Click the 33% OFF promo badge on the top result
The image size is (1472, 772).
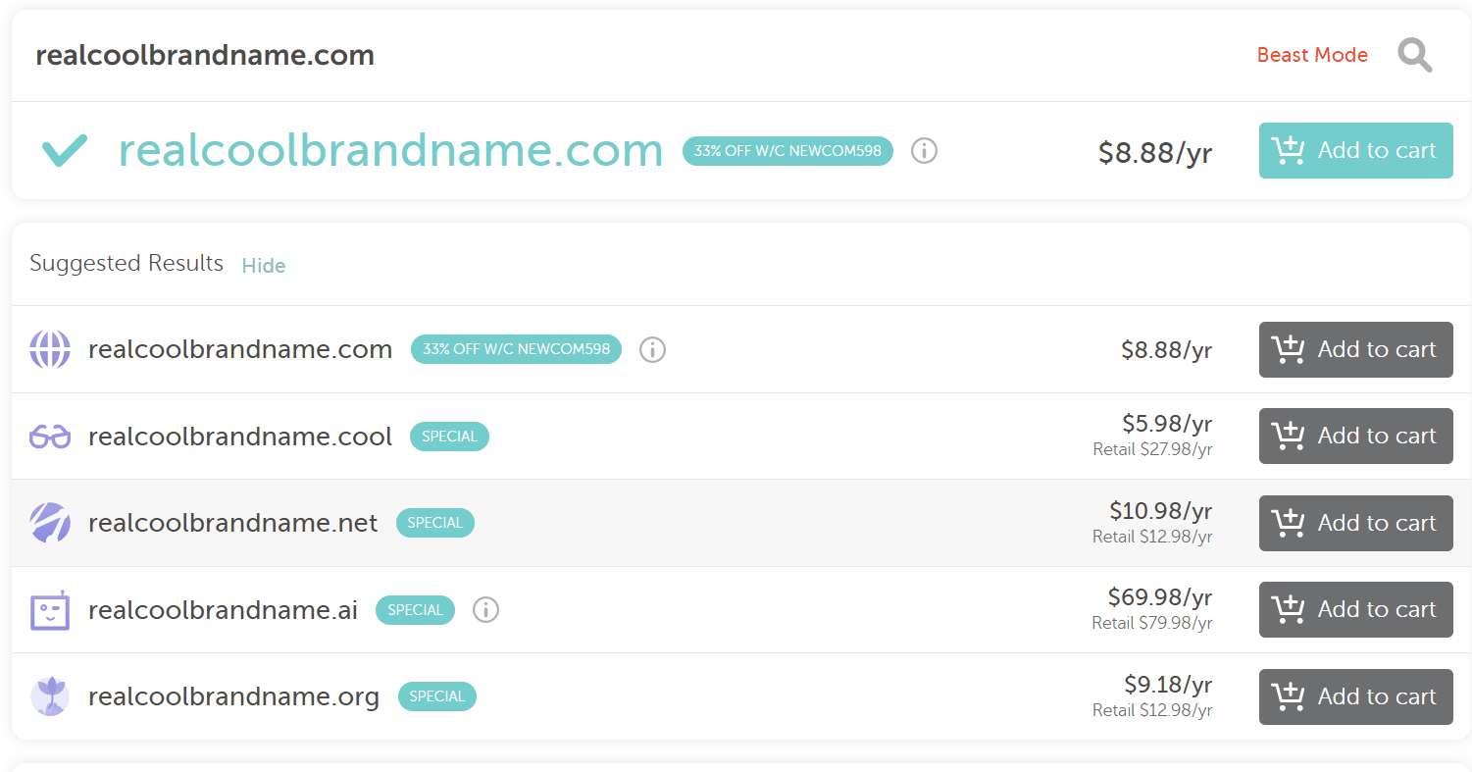click(x=787, y=151)
